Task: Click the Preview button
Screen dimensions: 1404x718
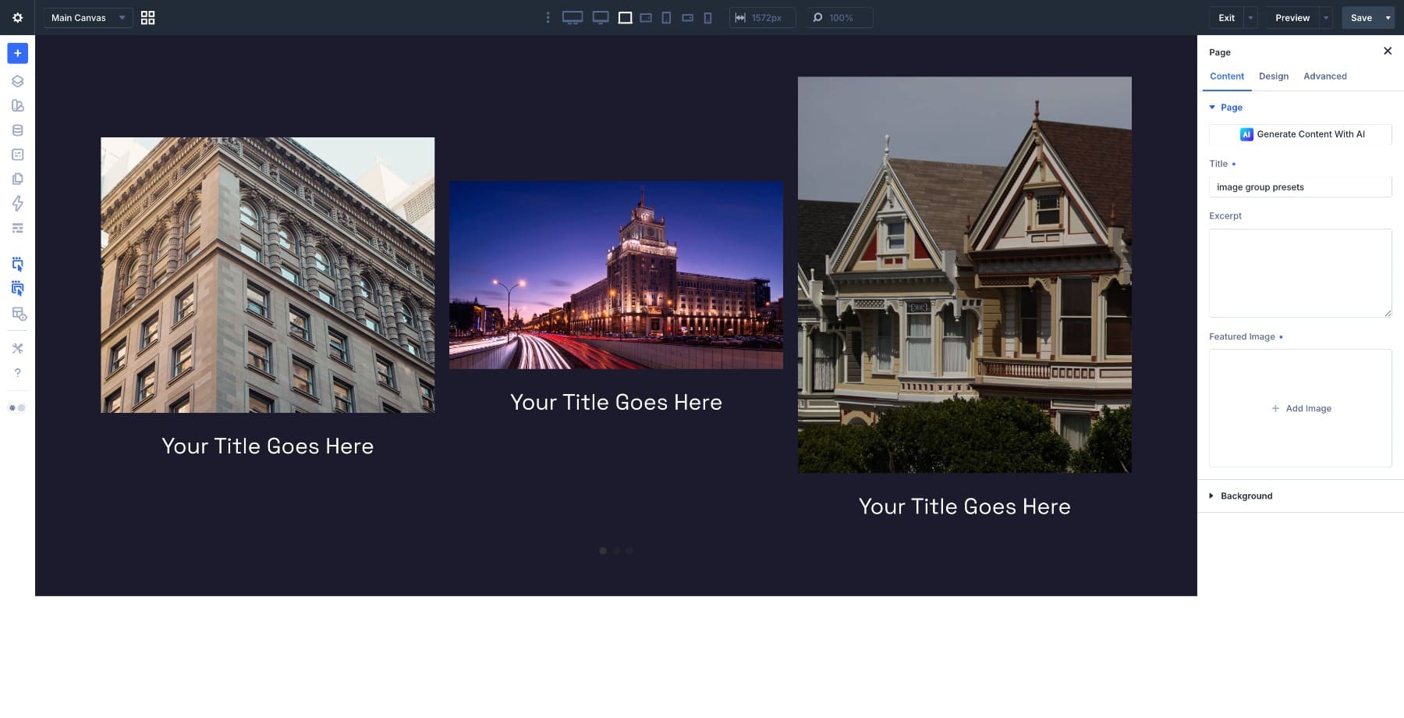Action: point(1292,17)
